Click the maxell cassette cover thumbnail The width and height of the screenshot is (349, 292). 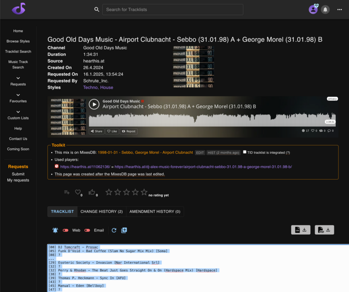click(x=193, y=66)
